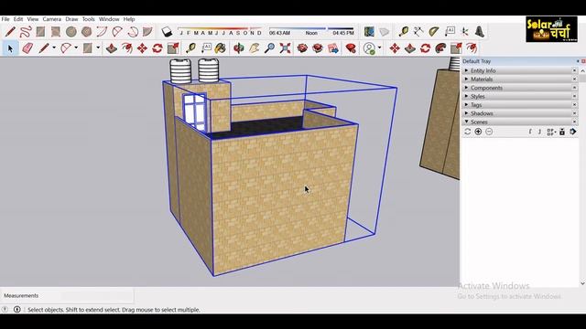Viewport: 586px width, 329px height.
Task: Select the Pan hand tool
Action: (255, 48)
